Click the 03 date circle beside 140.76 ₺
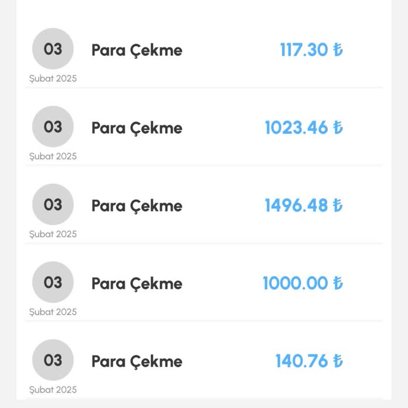 (53, 360)
